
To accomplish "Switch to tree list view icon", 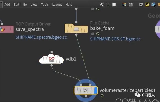I will point(108,5).
